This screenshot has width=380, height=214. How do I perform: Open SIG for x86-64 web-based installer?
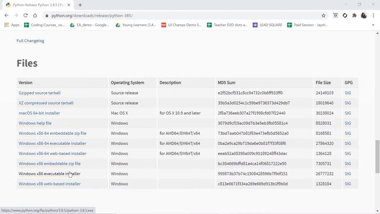348,153
